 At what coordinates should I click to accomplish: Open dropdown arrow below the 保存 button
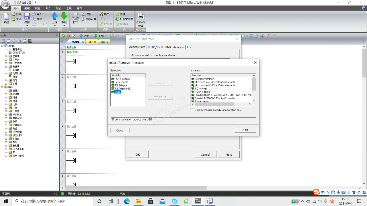point(27,26)
